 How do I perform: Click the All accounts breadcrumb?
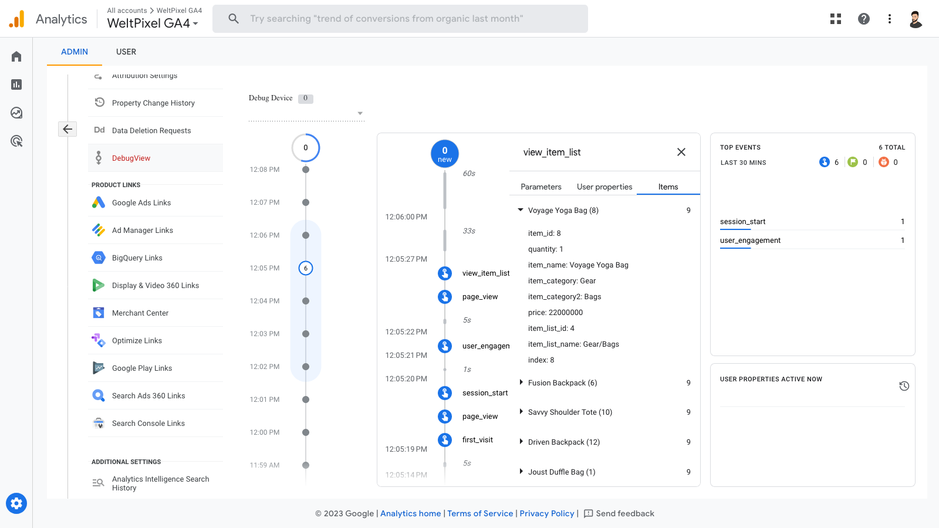pos(127,11)
